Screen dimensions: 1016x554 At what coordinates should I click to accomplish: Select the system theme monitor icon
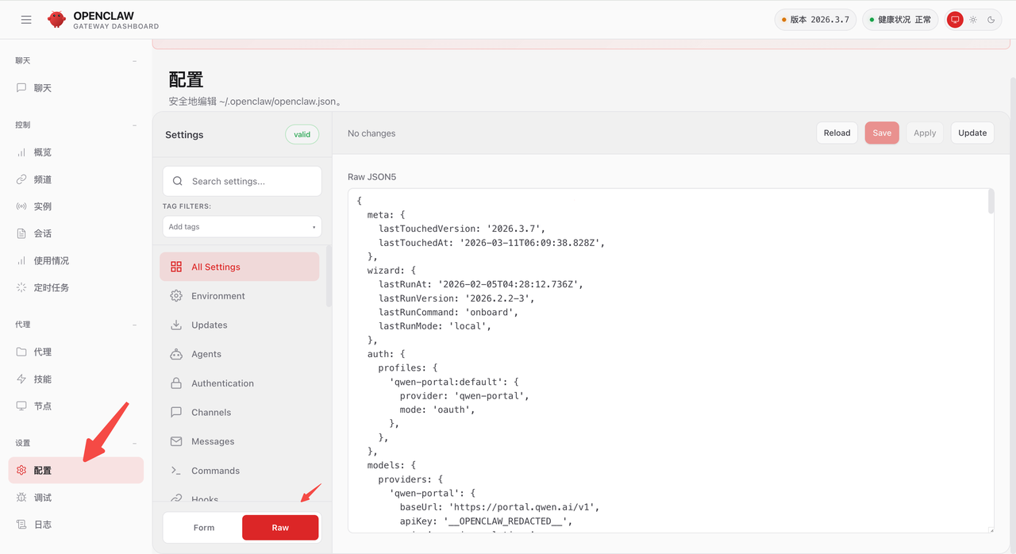point(955,20)
